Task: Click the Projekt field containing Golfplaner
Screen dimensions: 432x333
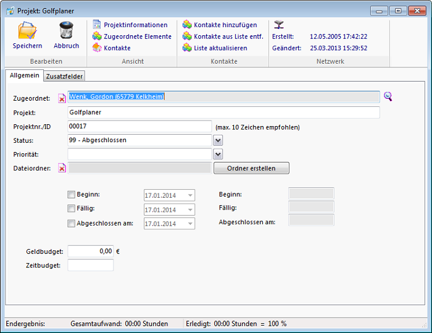Action: (x=223, y=112)
